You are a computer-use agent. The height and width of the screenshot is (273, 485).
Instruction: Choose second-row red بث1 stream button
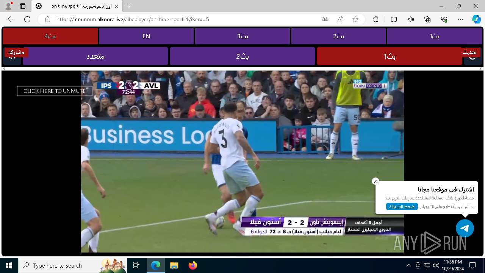390,56
